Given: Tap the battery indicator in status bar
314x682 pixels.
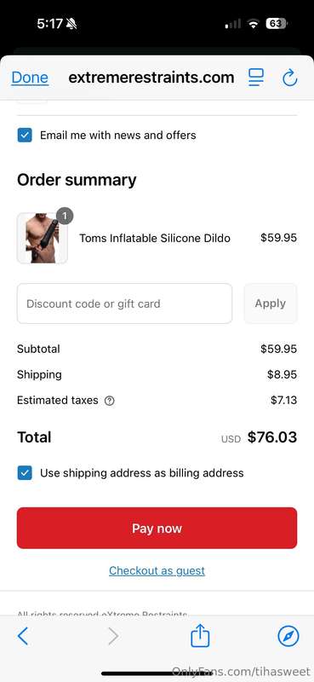Looking at the screenshot, I should [277, 24].
